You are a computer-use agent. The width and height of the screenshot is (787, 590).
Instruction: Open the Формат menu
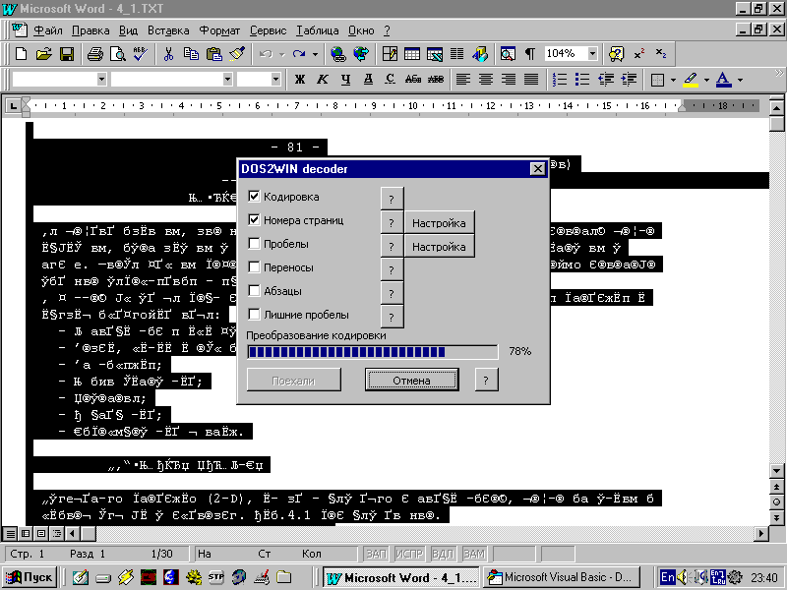click(219, 30)
